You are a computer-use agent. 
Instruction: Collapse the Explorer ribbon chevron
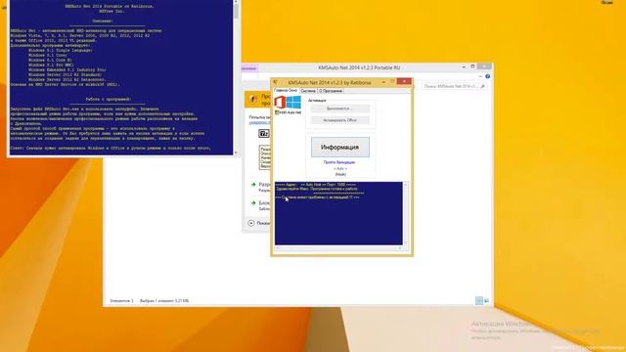[480, 76]
